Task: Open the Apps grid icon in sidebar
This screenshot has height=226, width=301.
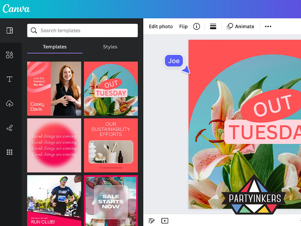Action: pyautogui.click(x=10, y=152)
